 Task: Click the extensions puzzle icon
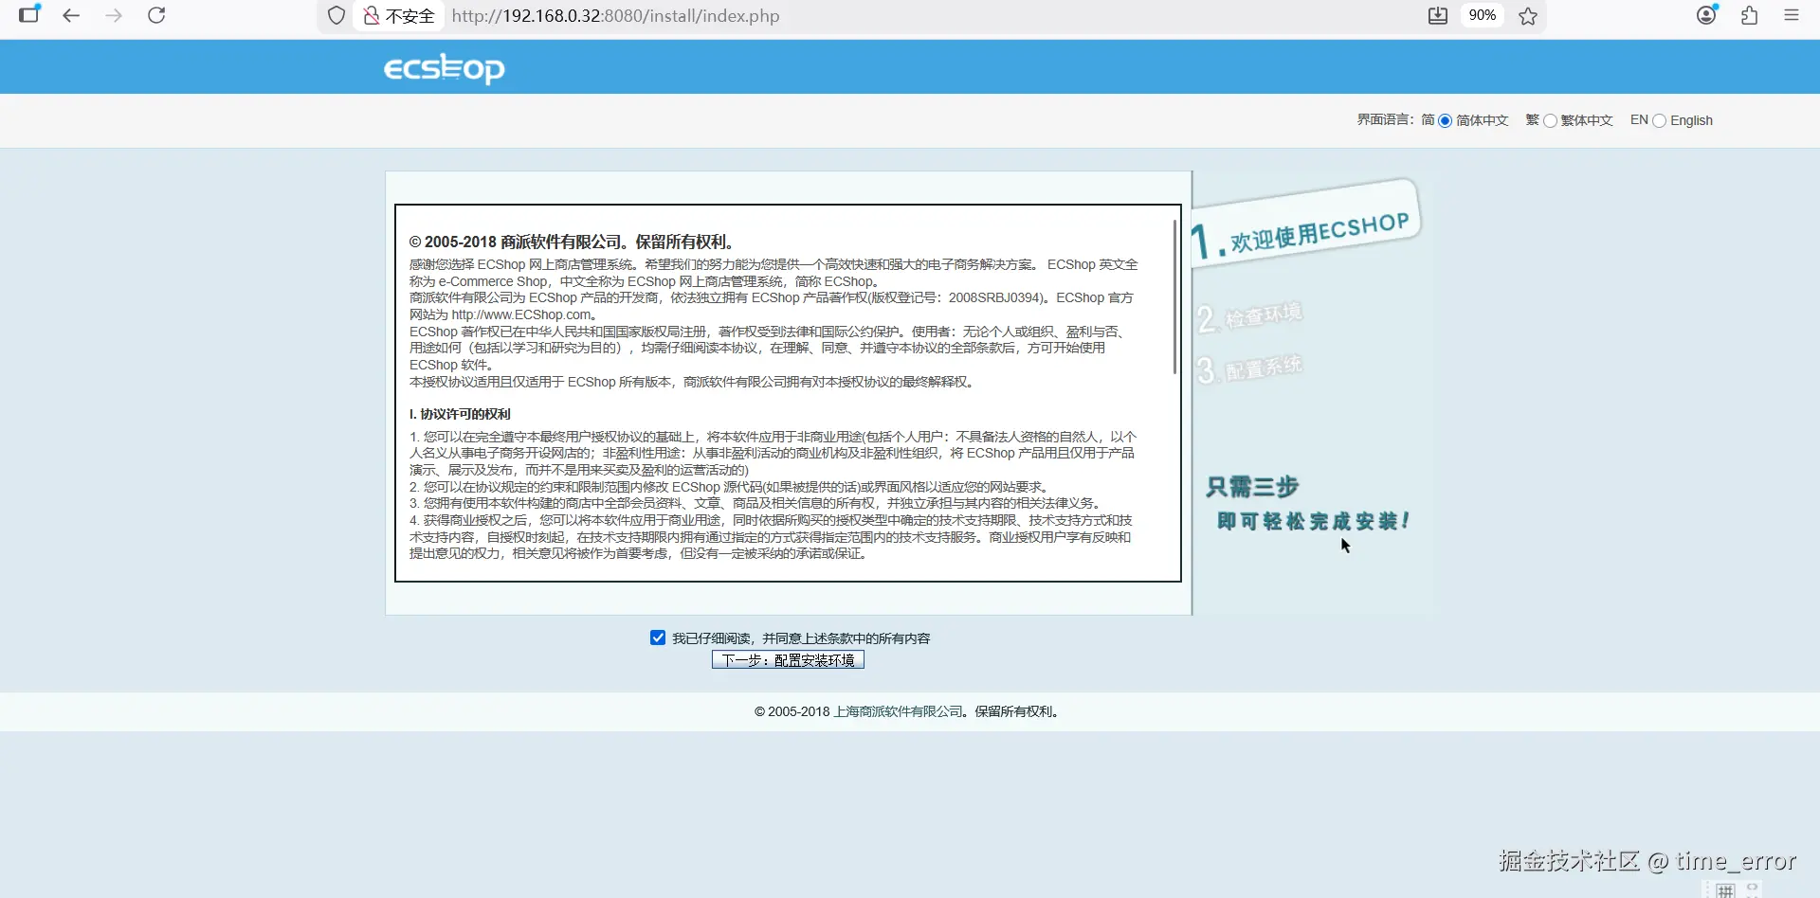coord(1749,15)
